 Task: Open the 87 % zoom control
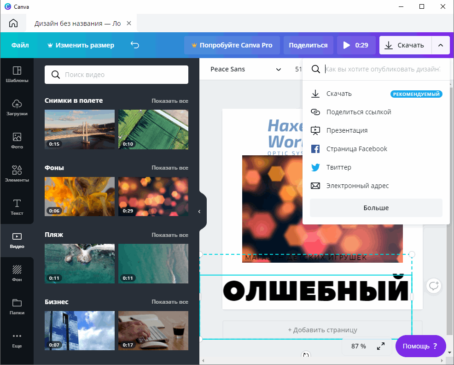[x=358, y=346]
